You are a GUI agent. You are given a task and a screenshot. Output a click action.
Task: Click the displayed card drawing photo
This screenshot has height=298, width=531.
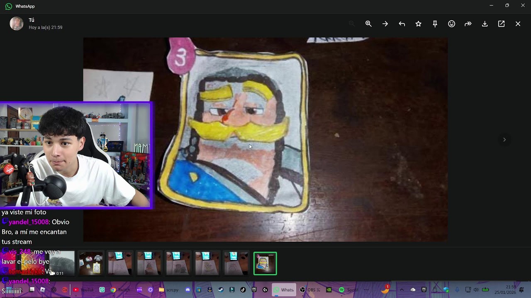tap(265, 139)
